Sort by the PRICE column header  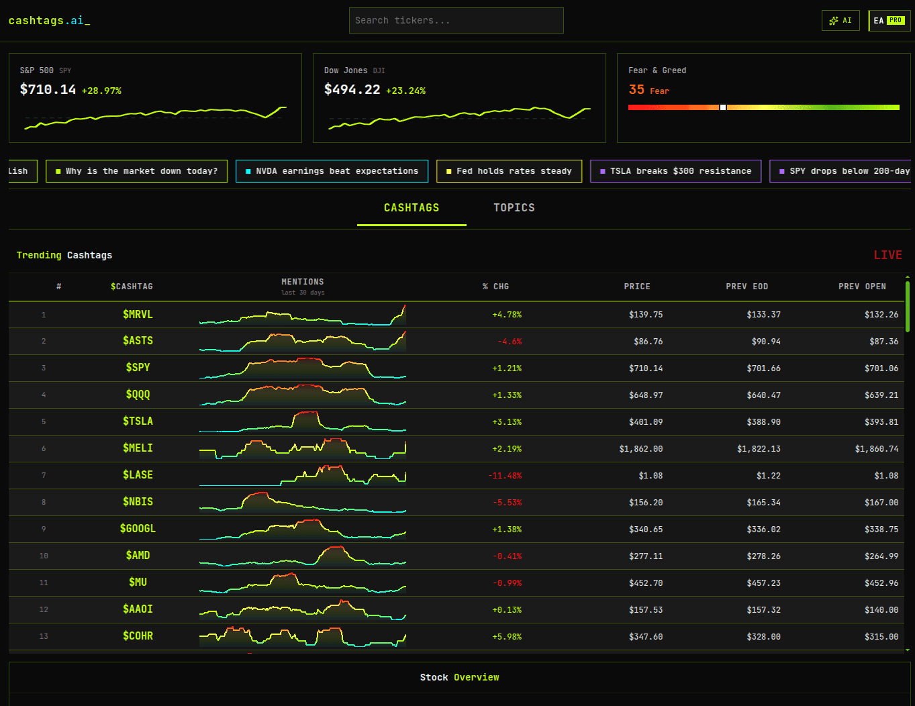coord(637,287)
